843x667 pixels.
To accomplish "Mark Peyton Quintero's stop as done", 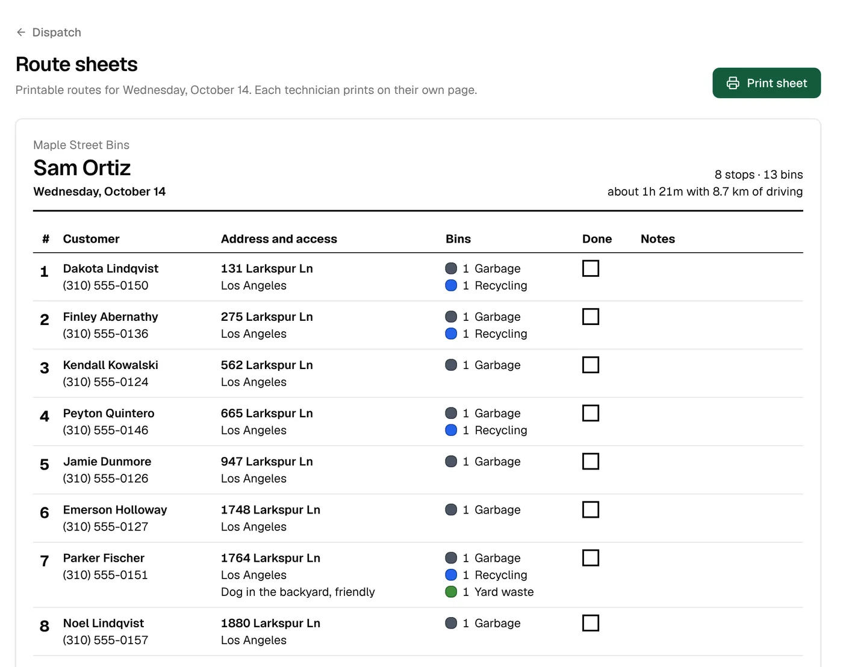I will (591, 413).
